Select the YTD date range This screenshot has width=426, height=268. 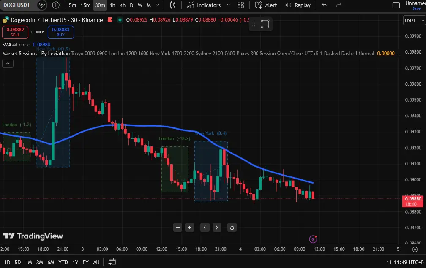[x=63, y=263]
